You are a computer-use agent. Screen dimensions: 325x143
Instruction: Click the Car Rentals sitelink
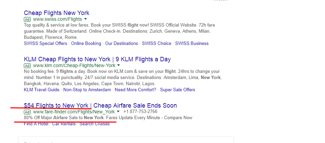click(x=64, y=124)
